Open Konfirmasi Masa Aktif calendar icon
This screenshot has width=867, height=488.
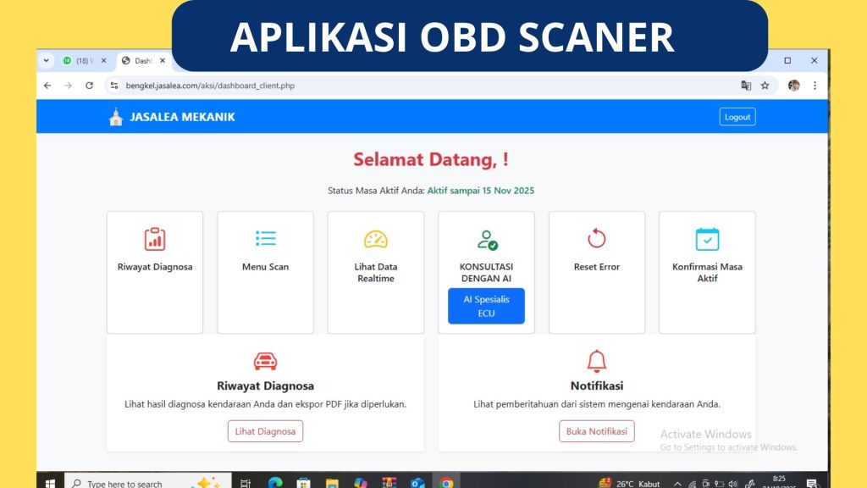coord(707,239)
